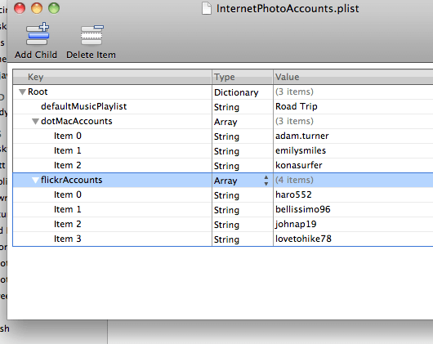This screenshot has width=433, height=344.
Task: Select the haro552 value
Action: (293, 194)
